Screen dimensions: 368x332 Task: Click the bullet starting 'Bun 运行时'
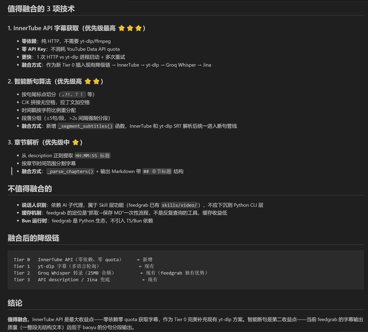(x=87, y=221)
